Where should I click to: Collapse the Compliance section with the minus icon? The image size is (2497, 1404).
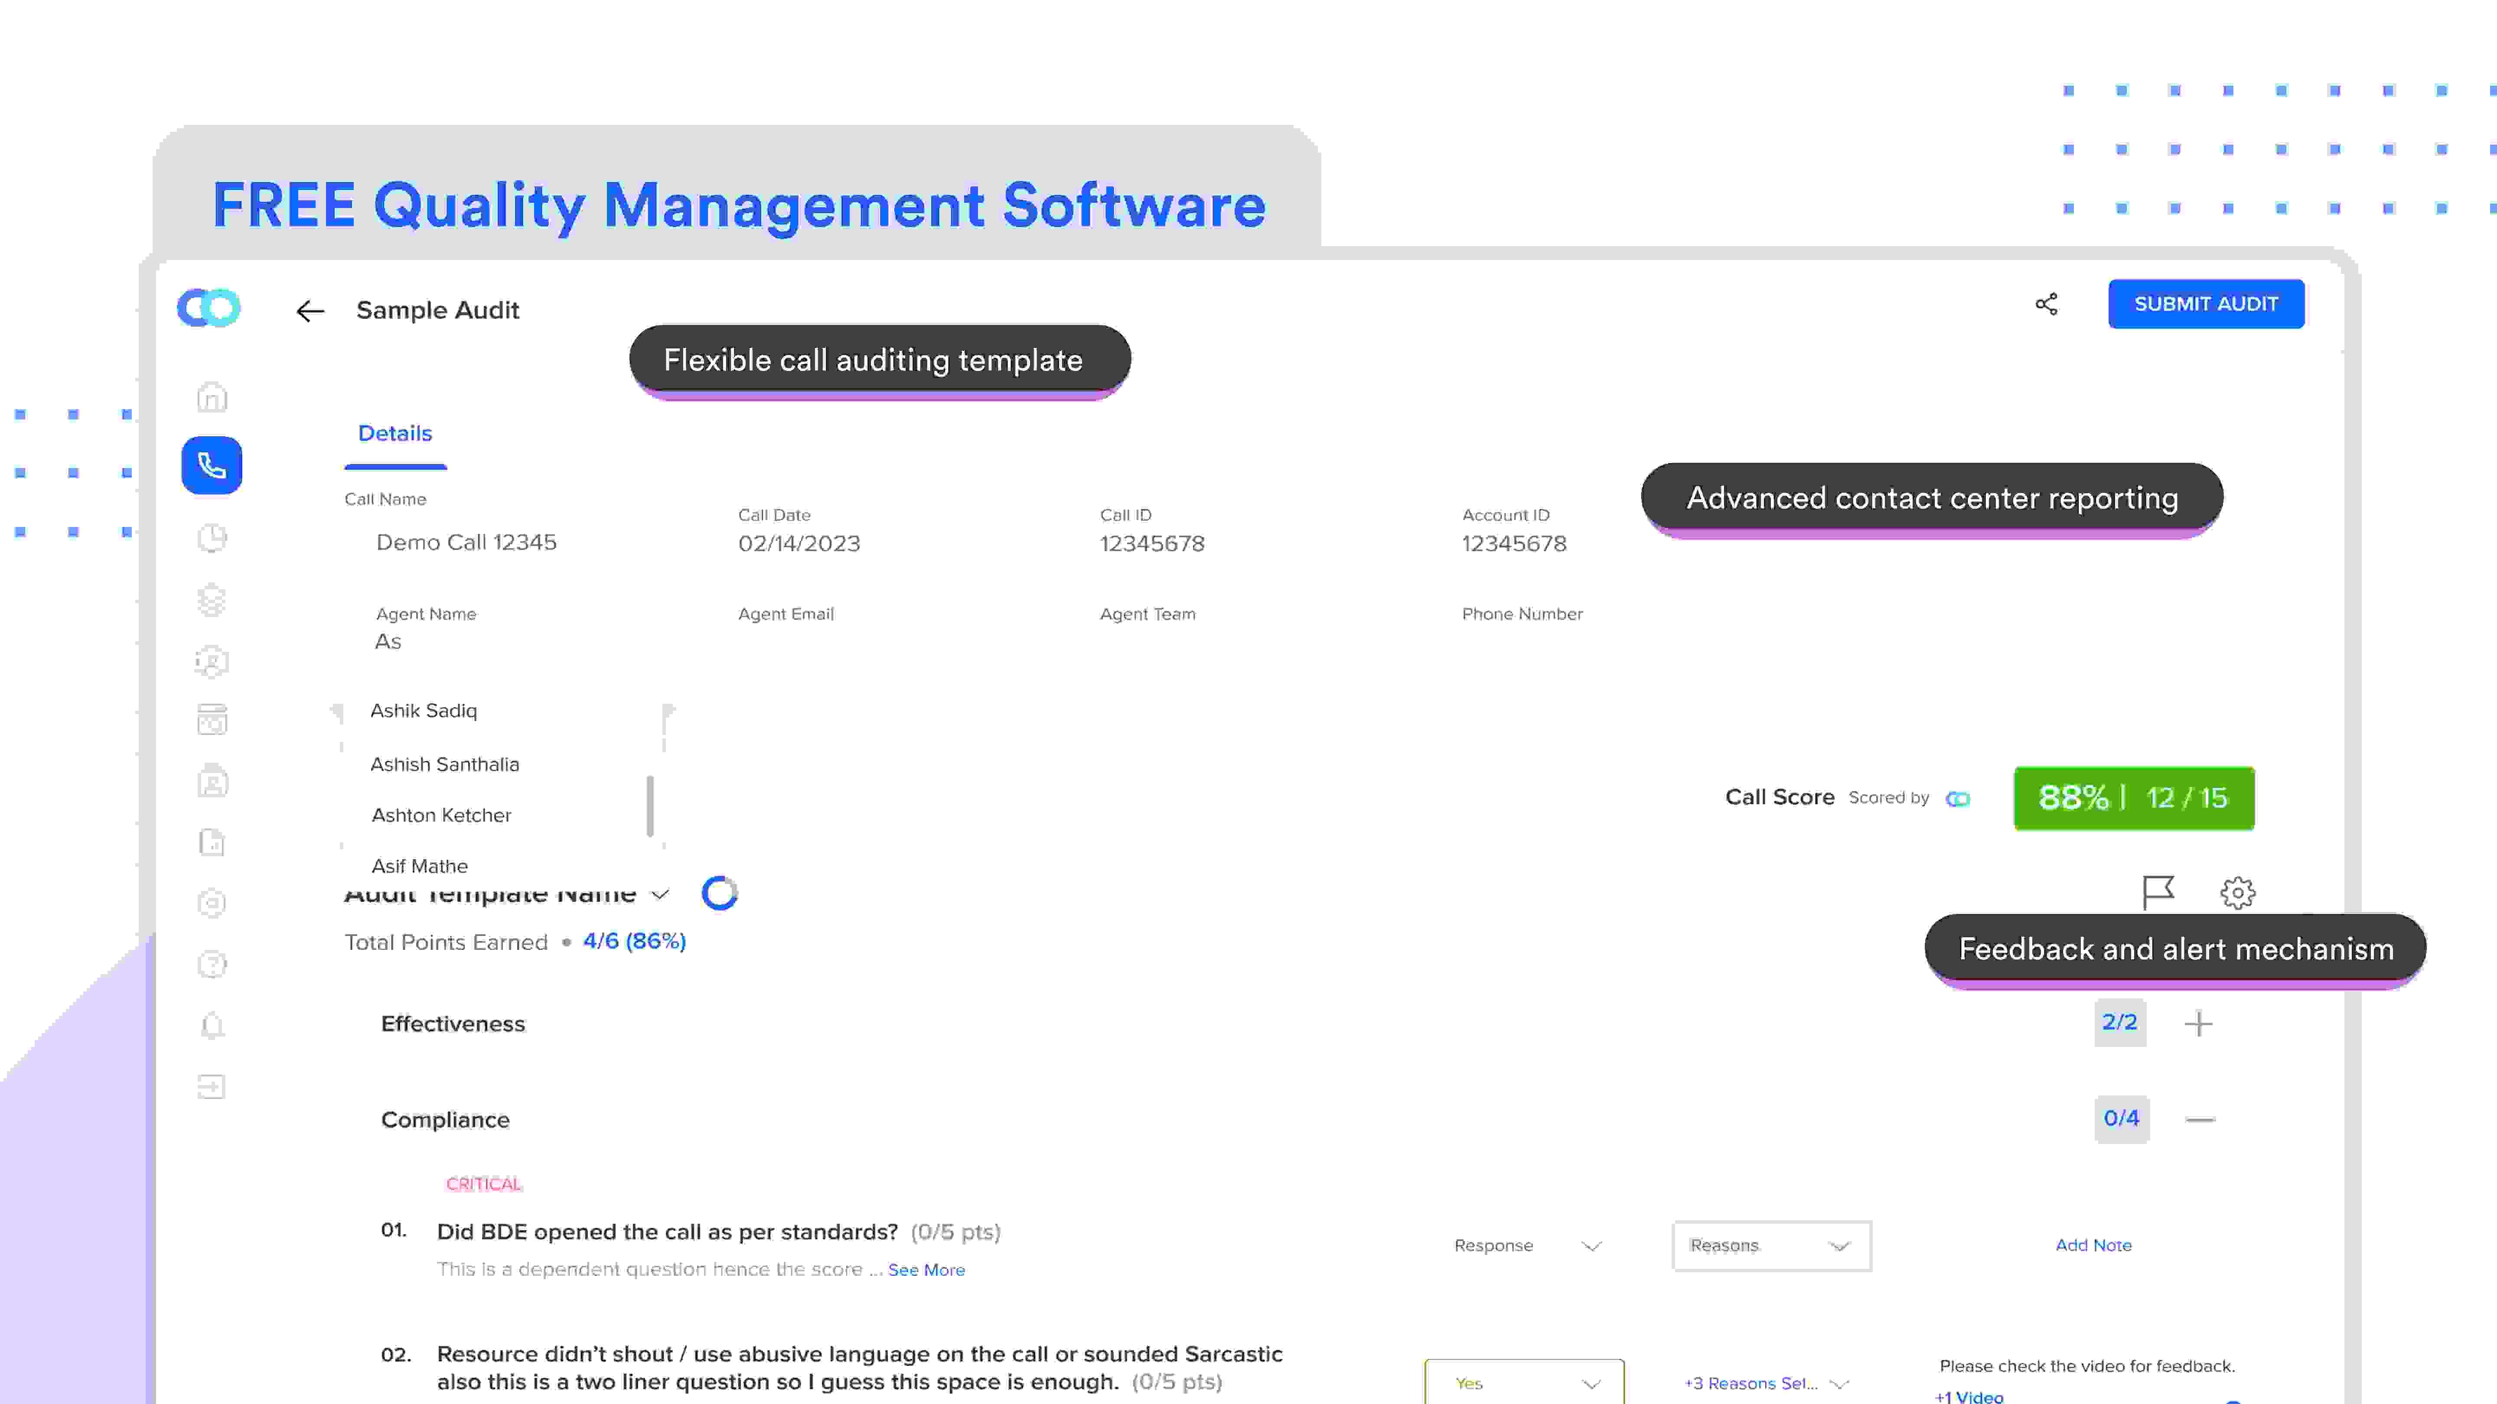point(2200,1119)
